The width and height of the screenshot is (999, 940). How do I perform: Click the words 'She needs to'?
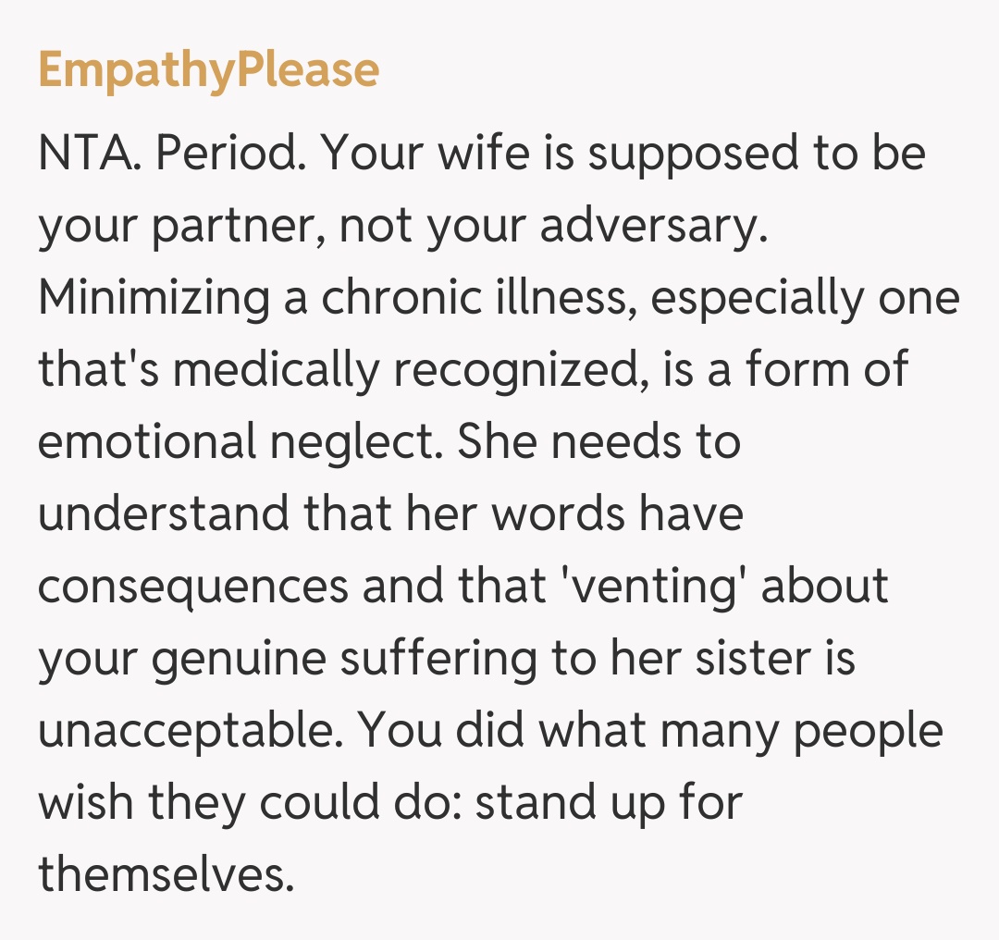point(599,442)
